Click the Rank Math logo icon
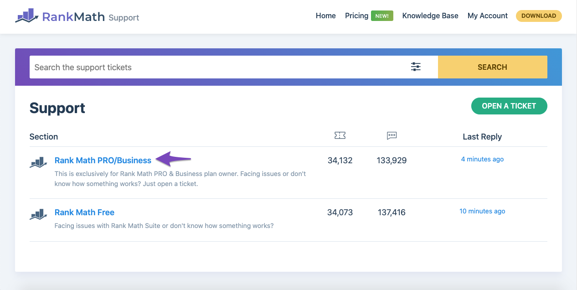Image resolution: width=577 pixels, height=290 pixels. (27, 16)
